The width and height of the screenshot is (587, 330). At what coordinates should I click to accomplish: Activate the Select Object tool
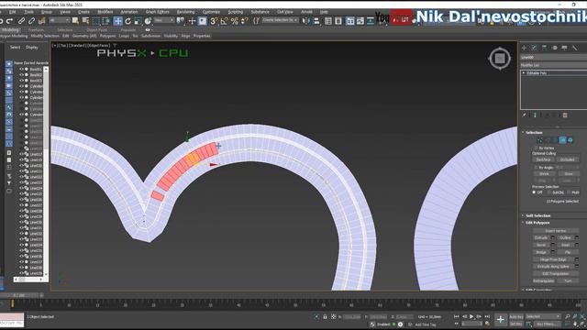(x=75, y=21)
